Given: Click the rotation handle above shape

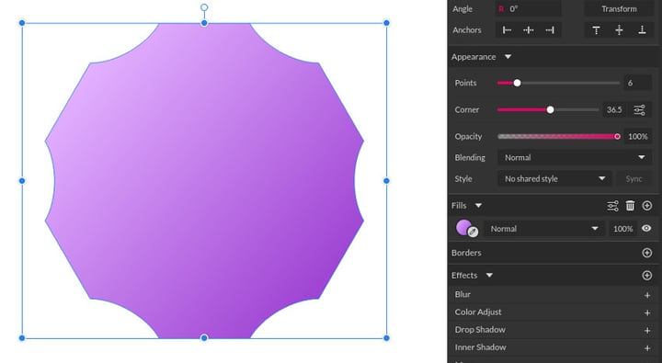Looking at the screenshot, I should point(204,7).
